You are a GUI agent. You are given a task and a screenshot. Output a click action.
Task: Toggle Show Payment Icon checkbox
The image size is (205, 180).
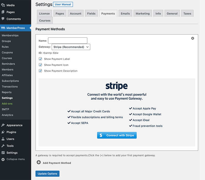coord(40,65)
